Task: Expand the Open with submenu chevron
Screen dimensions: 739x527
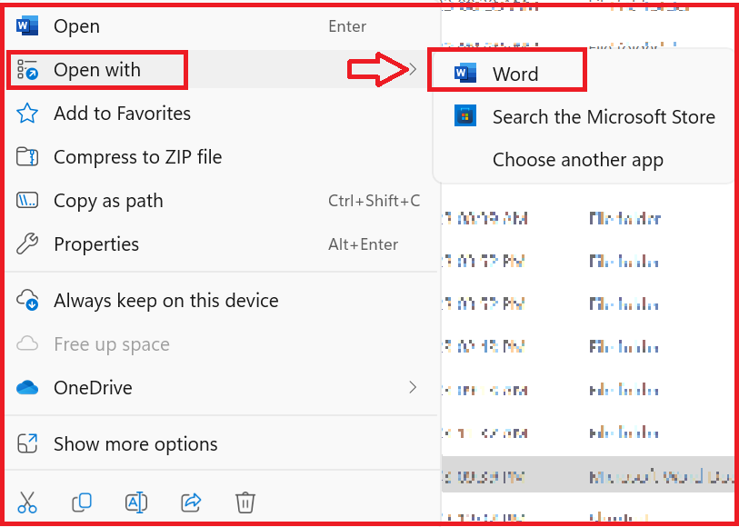Action: pyautogui.click(x=413, y=70)
